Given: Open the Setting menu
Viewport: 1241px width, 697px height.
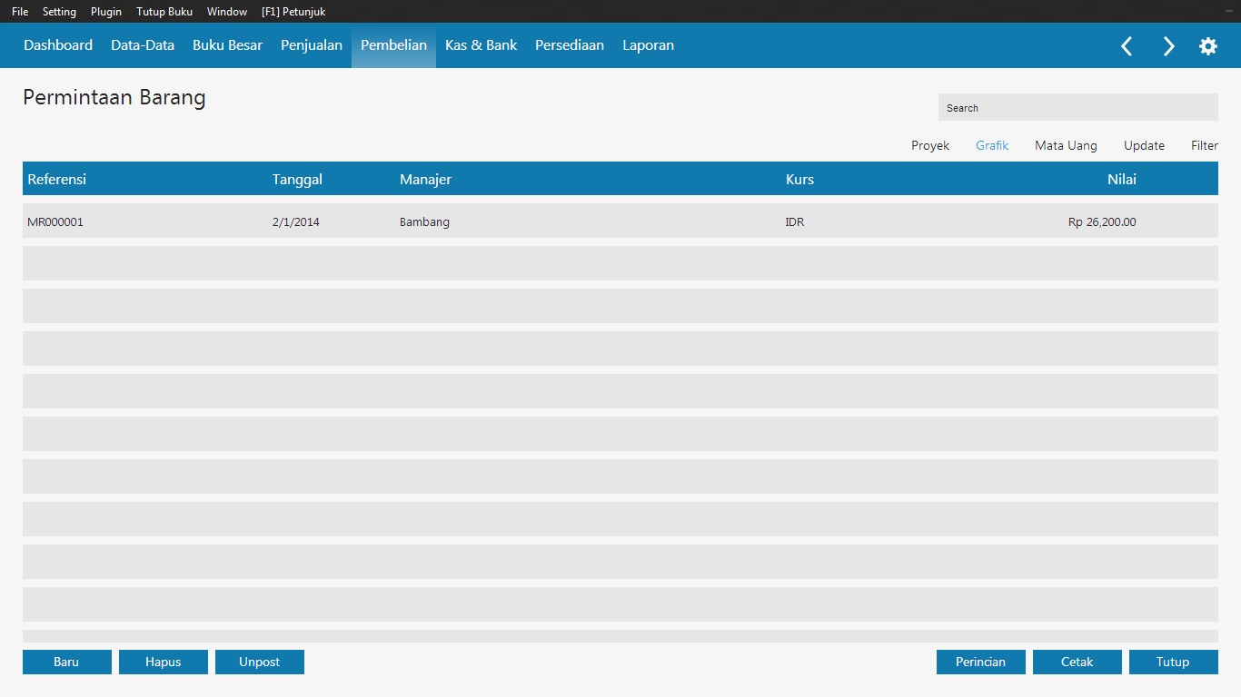Looking at the screenshot, I should click(59, 12).
